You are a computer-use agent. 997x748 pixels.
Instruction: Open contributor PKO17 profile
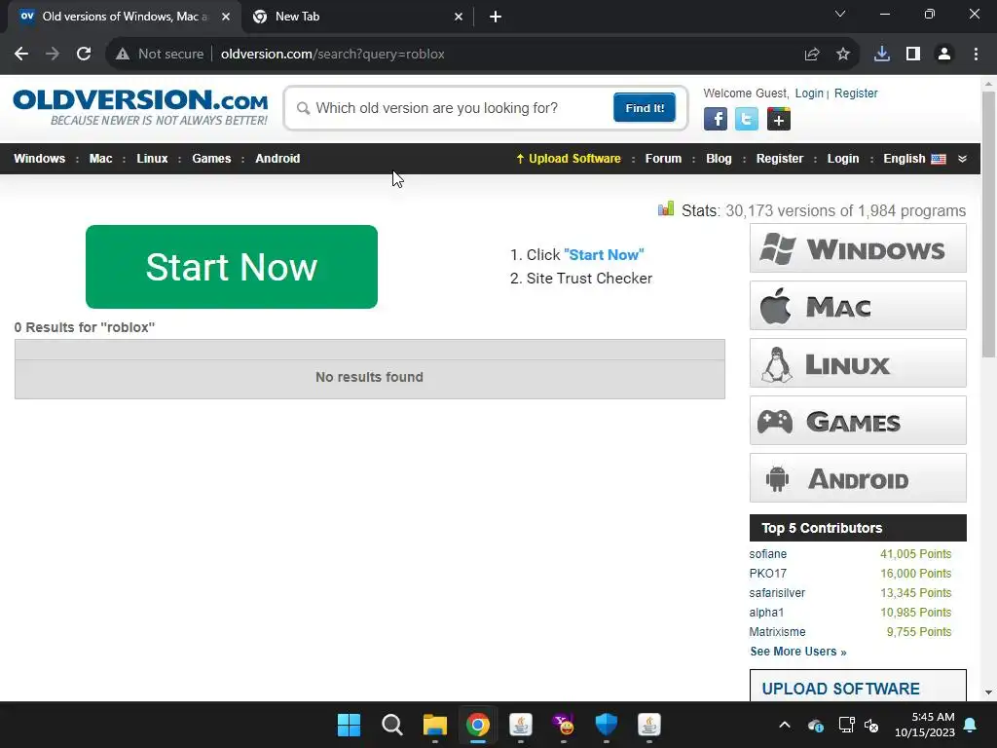(767, 573)
